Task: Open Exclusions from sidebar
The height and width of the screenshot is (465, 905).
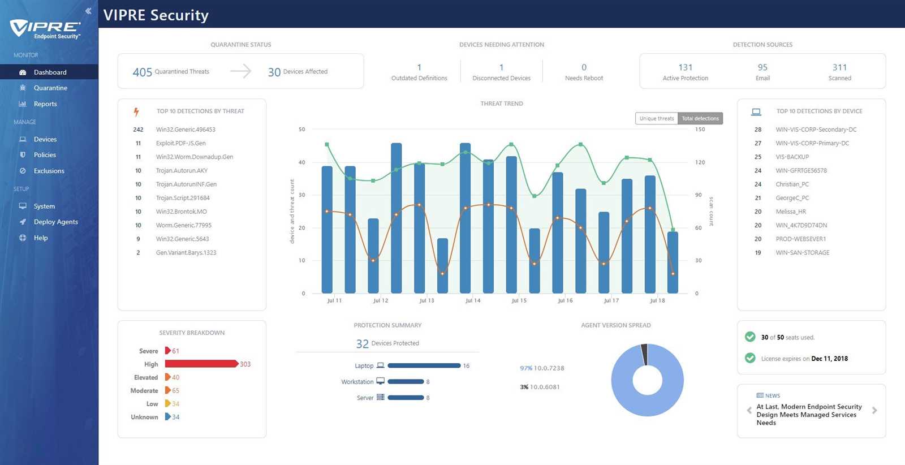Action: (49, 171)
